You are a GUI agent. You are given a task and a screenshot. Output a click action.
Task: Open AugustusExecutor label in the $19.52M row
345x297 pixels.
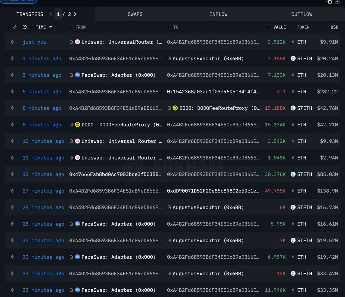coord(208,241)
